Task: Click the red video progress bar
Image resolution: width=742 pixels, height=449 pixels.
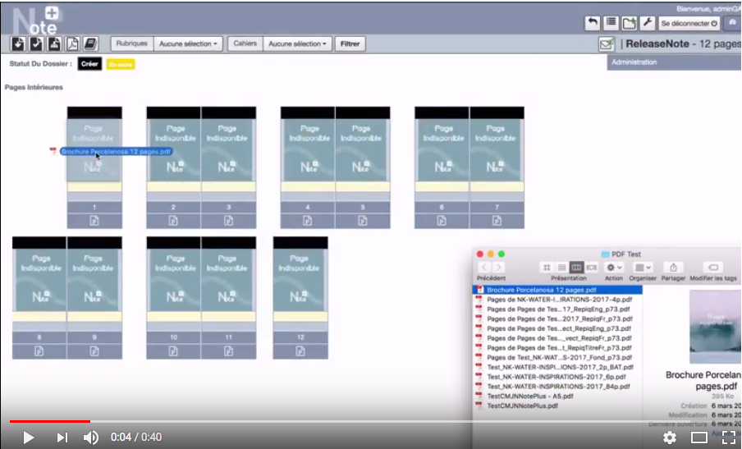Action: 49,421
